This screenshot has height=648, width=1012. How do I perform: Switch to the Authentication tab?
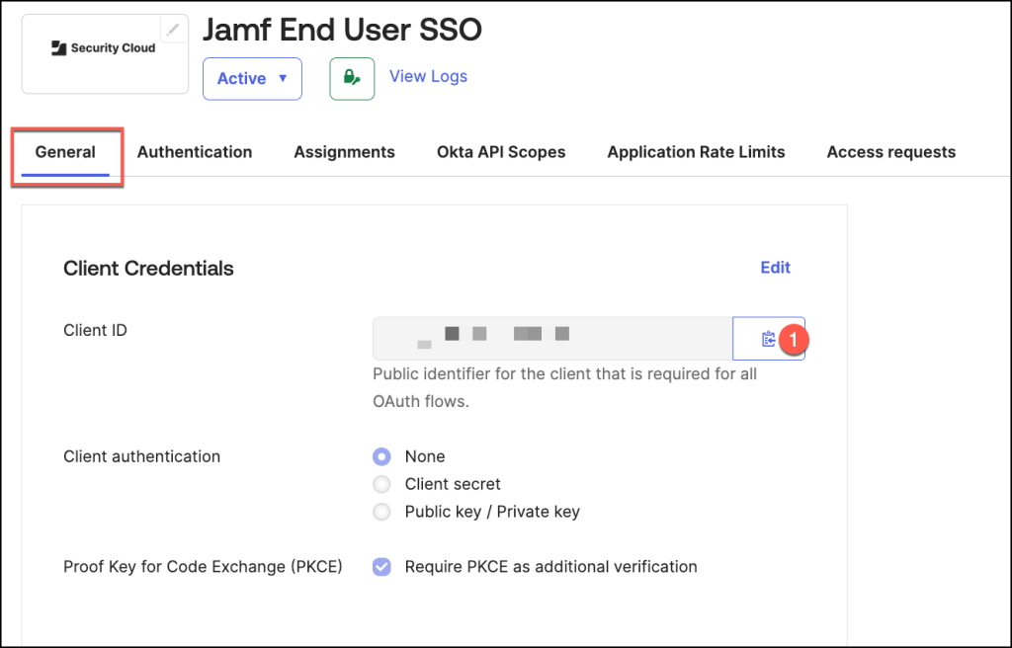point(195,152)
